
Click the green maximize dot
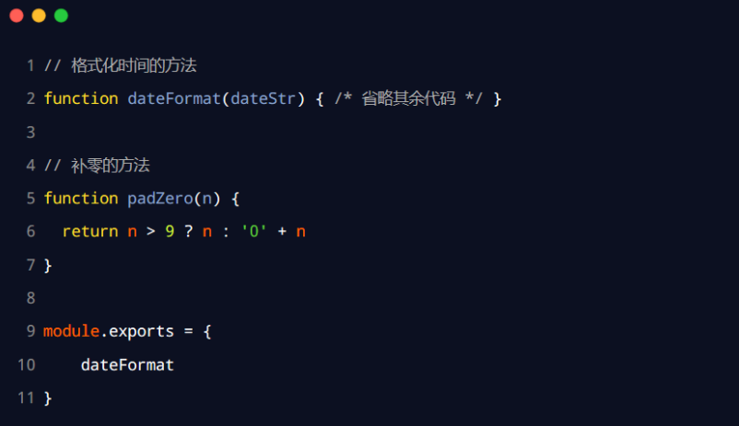coord(61,16)
